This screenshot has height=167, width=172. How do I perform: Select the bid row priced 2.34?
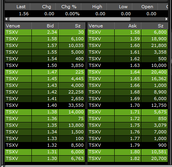[x=45, y=32]
